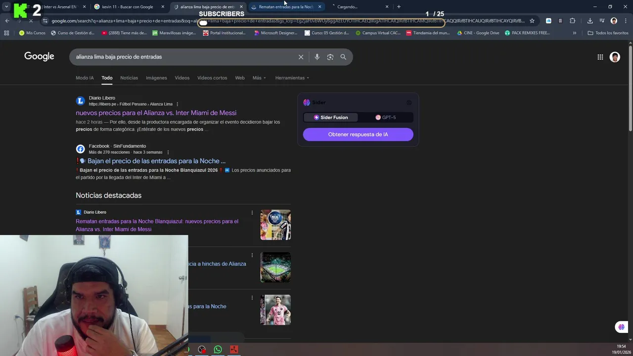Open the tab search dropdown arrow

(6, 7)
